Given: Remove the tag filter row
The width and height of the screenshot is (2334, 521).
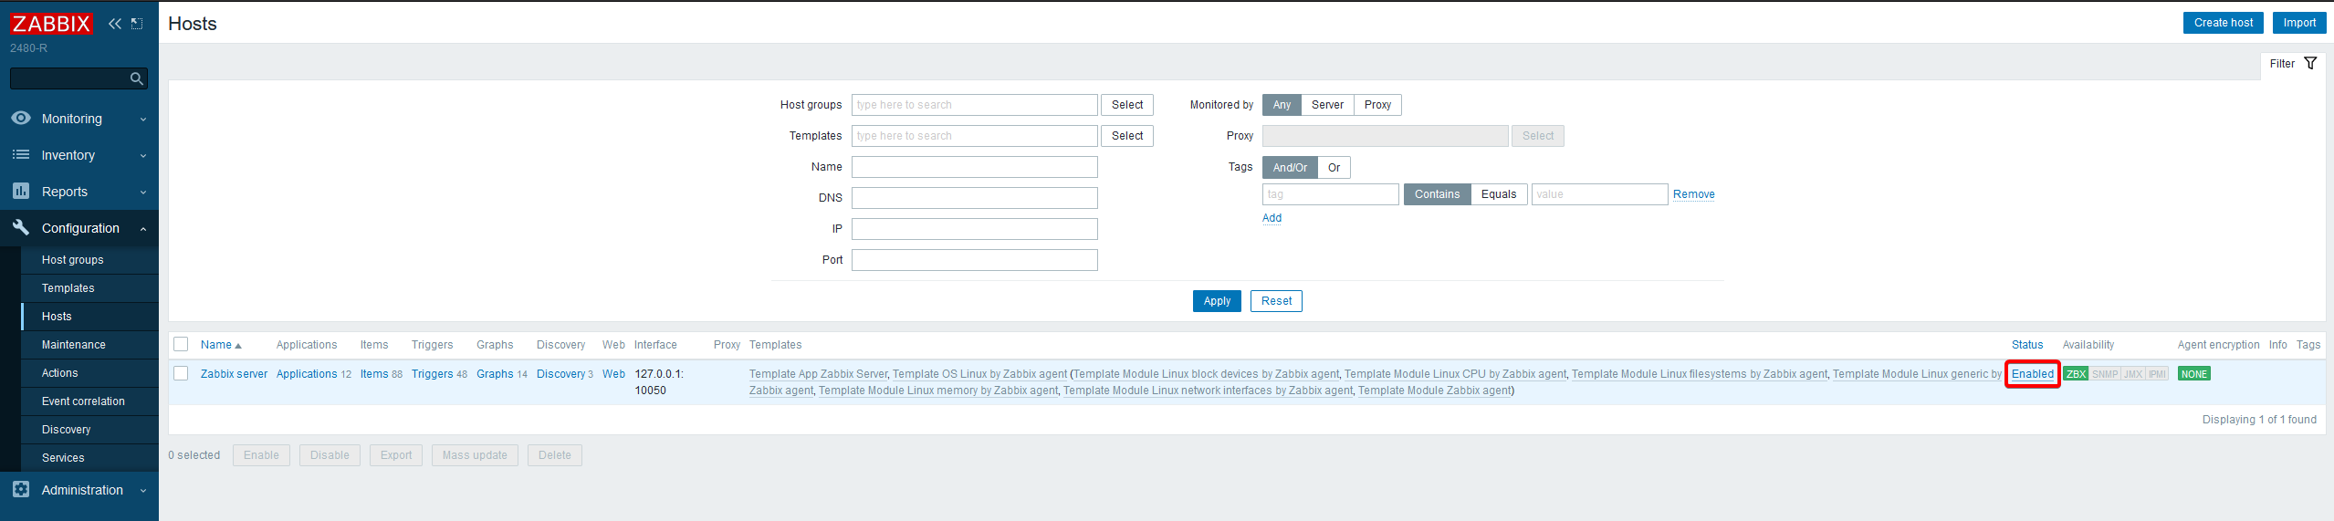Looking at the screenshot, I should point(1694,194).
